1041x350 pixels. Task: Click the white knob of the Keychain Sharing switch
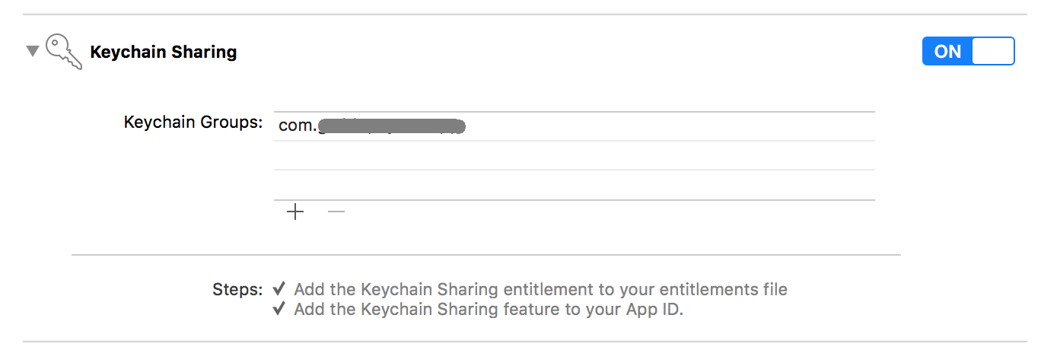(x=993, y=52)
